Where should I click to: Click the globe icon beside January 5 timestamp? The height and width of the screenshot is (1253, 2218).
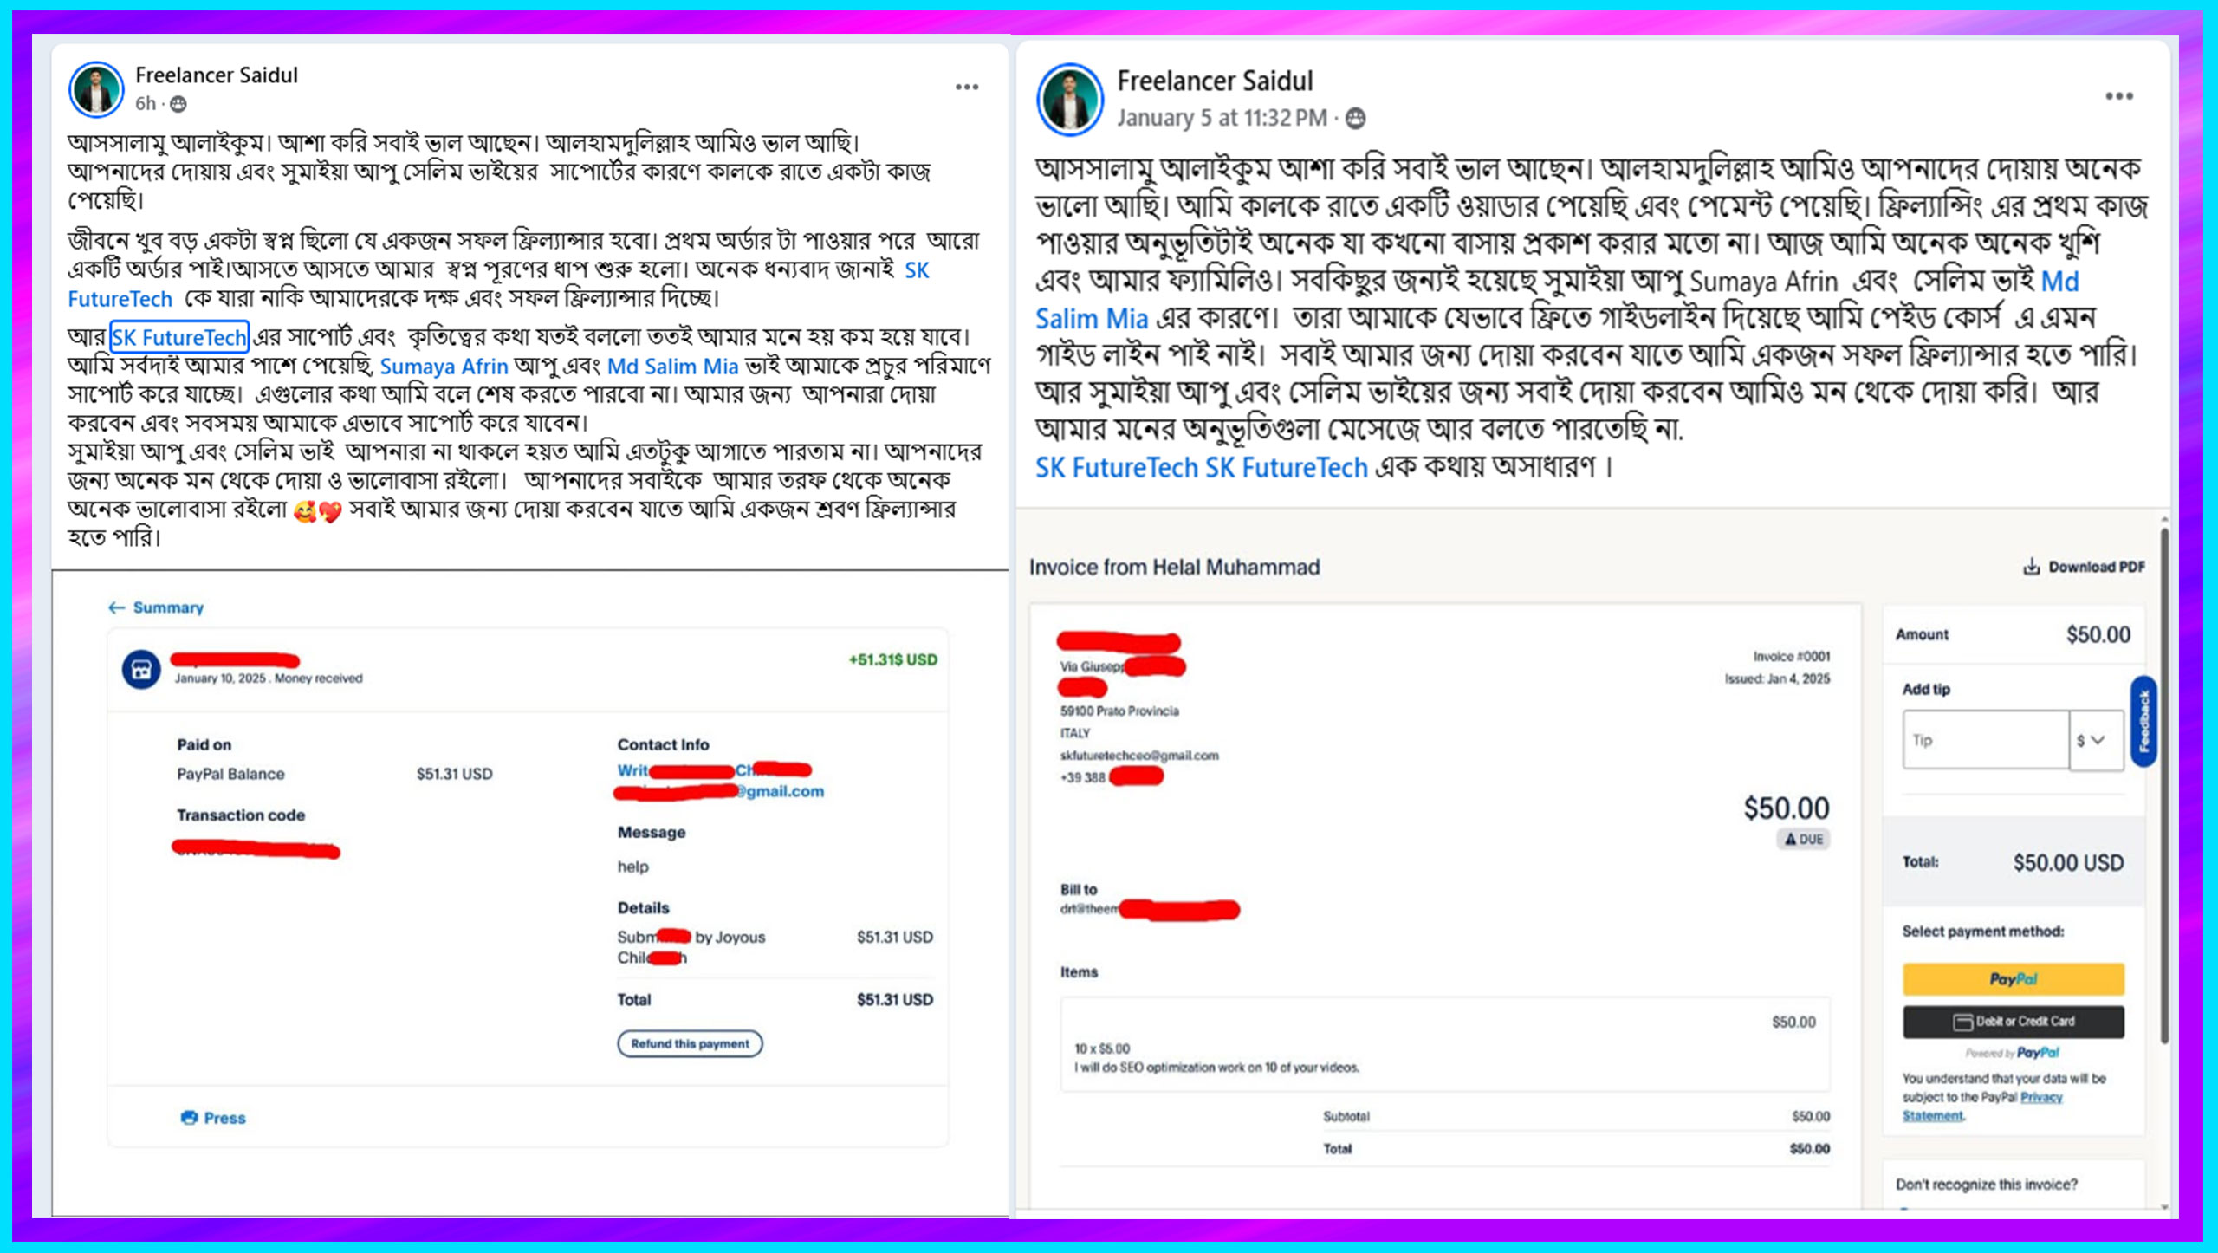[1356, 118]
